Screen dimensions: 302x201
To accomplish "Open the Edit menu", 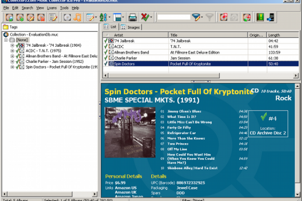I will pyautogui.click(x=15, y=8).
